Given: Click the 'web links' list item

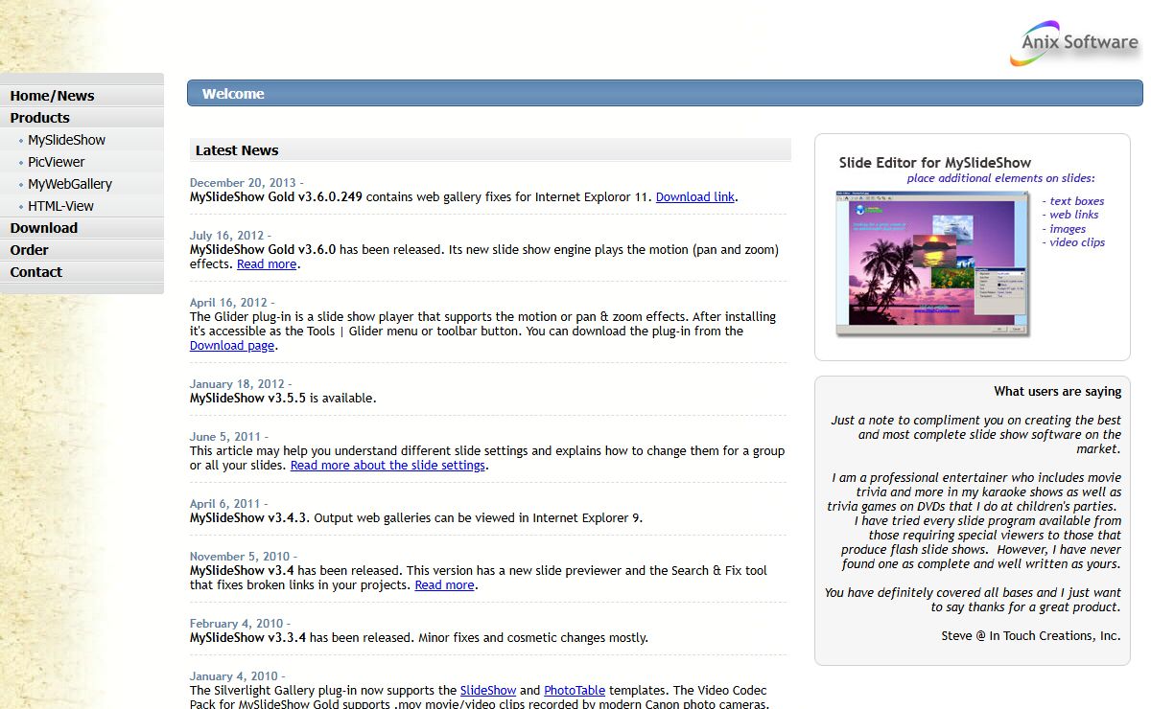Looking at the screenshot, I should click(x=1074, y=215).
